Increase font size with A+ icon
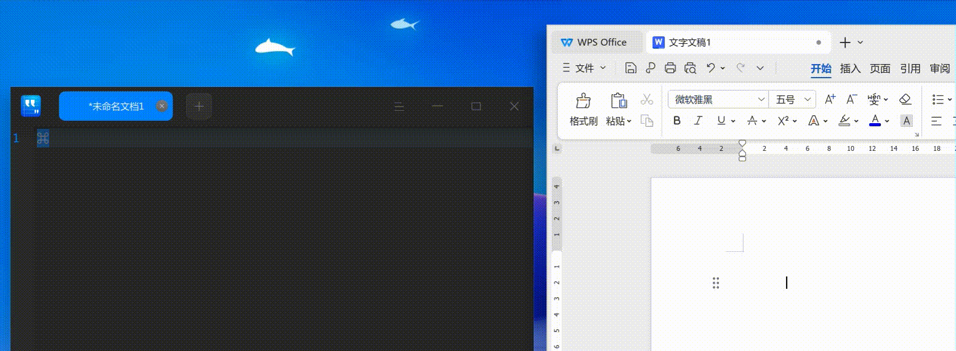 pyautogui.click(x=830, y=99)
